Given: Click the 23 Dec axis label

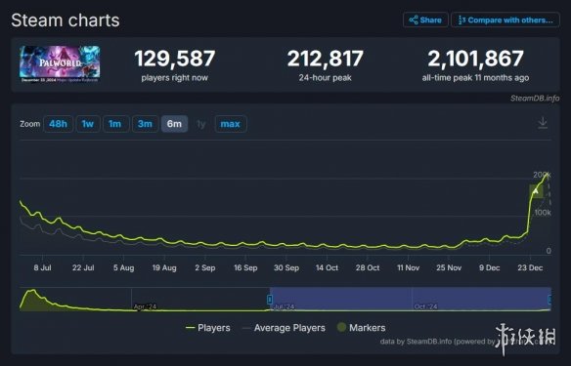Looking at the screenshot, I should [530, 267].
